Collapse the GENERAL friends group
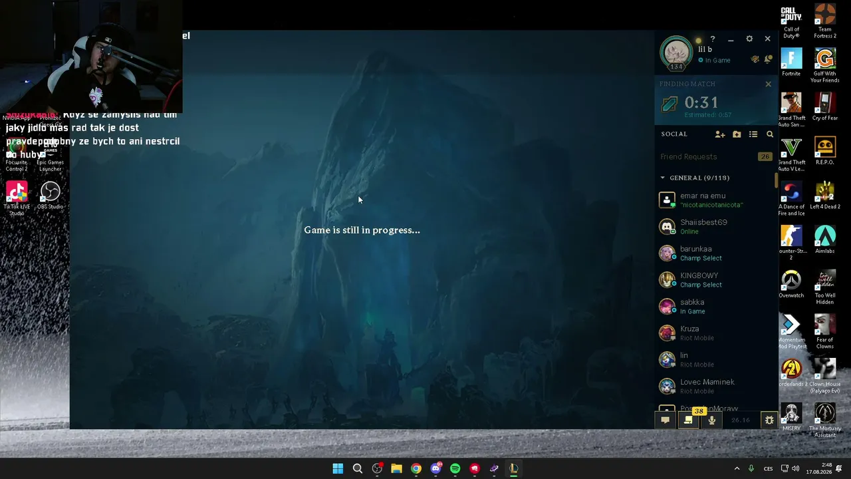Image resolution: width=851 pixels, height=479 pixels. [695, 178]
